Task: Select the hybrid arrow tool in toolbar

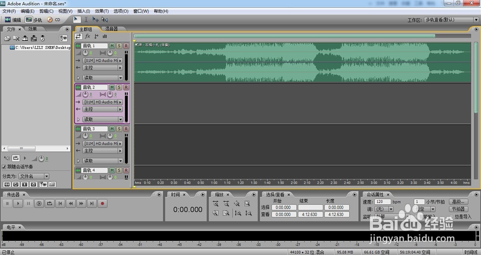Action: click(x=76, y=20)
